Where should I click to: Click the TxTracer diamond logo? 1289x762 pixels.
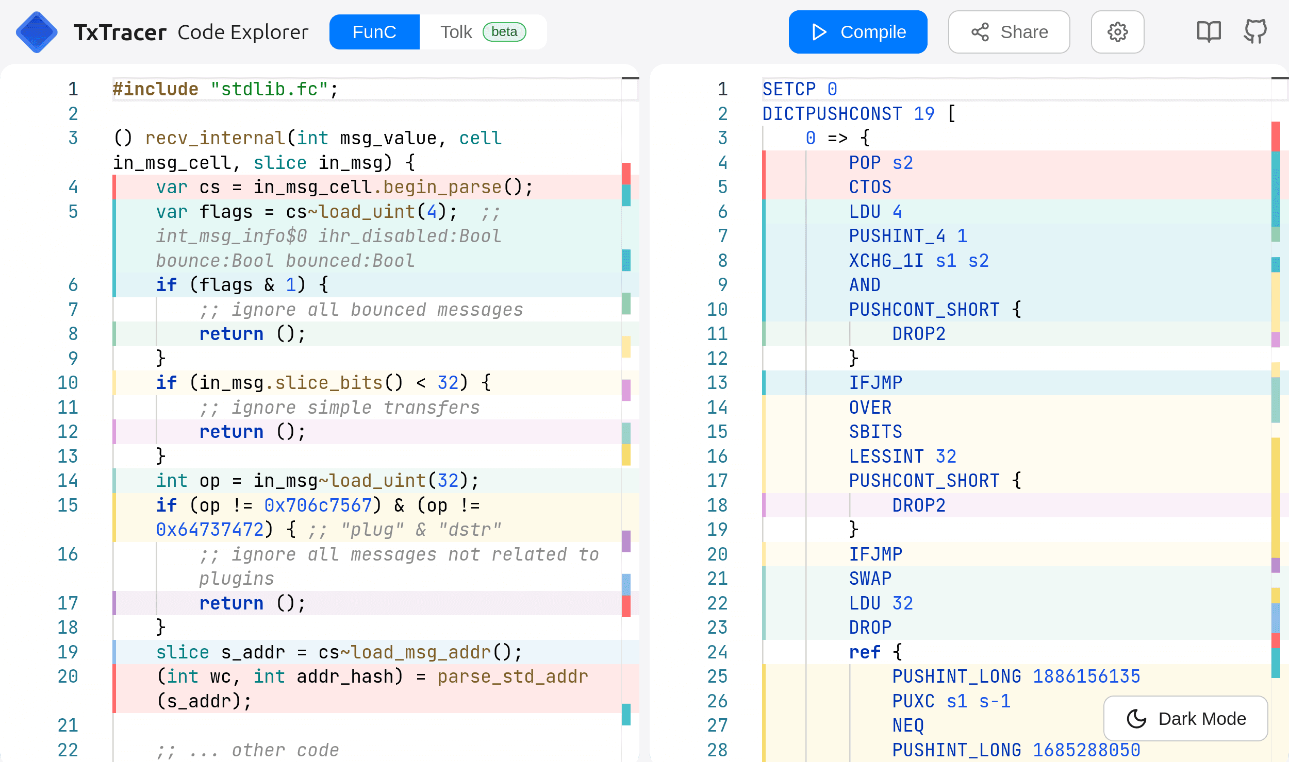click(37, 32)
